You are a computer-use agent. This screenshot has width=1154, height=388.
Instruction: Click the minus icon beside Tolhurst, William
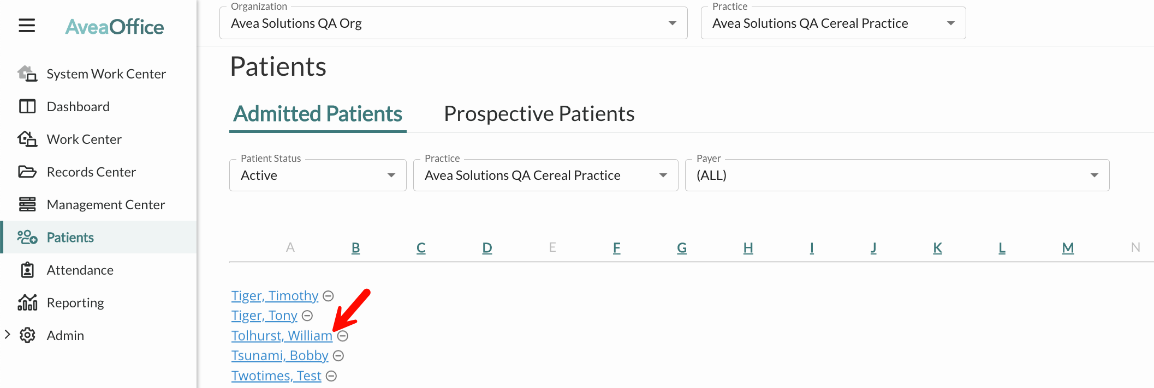tap(343, 336)
